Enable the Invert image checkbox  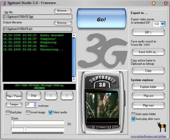click(x=28, y=112)
